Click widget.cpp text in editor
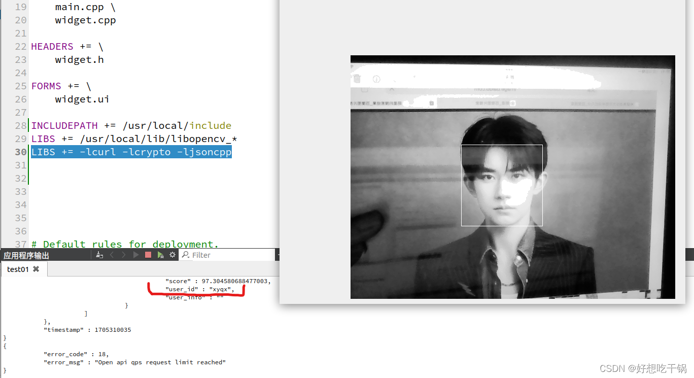The height and width of the screenshot is (378, 694). 86,20
